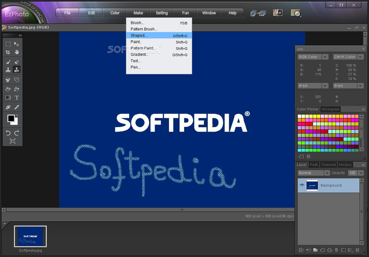Viewport: 369px width, 257px height.
Task: Switch to the Histogram tab
Action: click(331, 109)
